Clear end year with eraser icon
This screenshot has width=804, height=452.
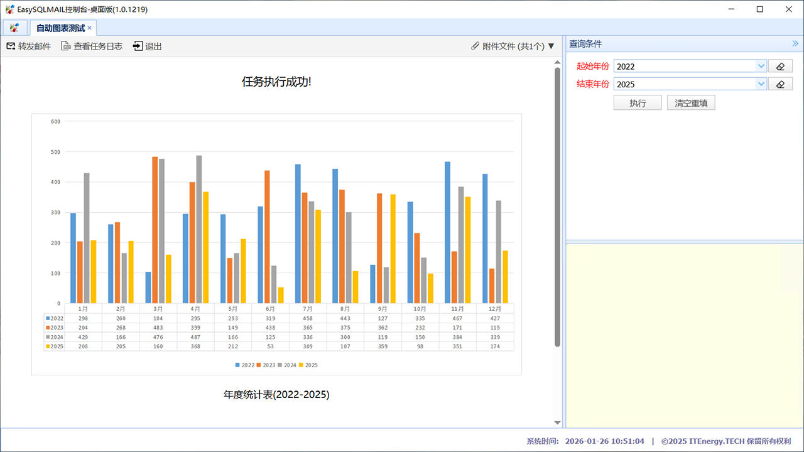pos(781,84)
